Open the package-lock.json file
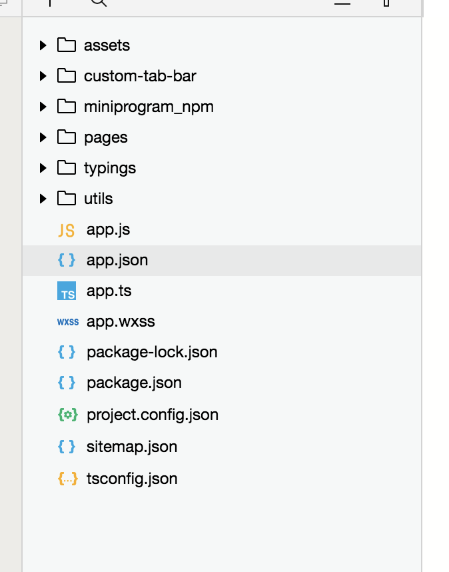 222,353
